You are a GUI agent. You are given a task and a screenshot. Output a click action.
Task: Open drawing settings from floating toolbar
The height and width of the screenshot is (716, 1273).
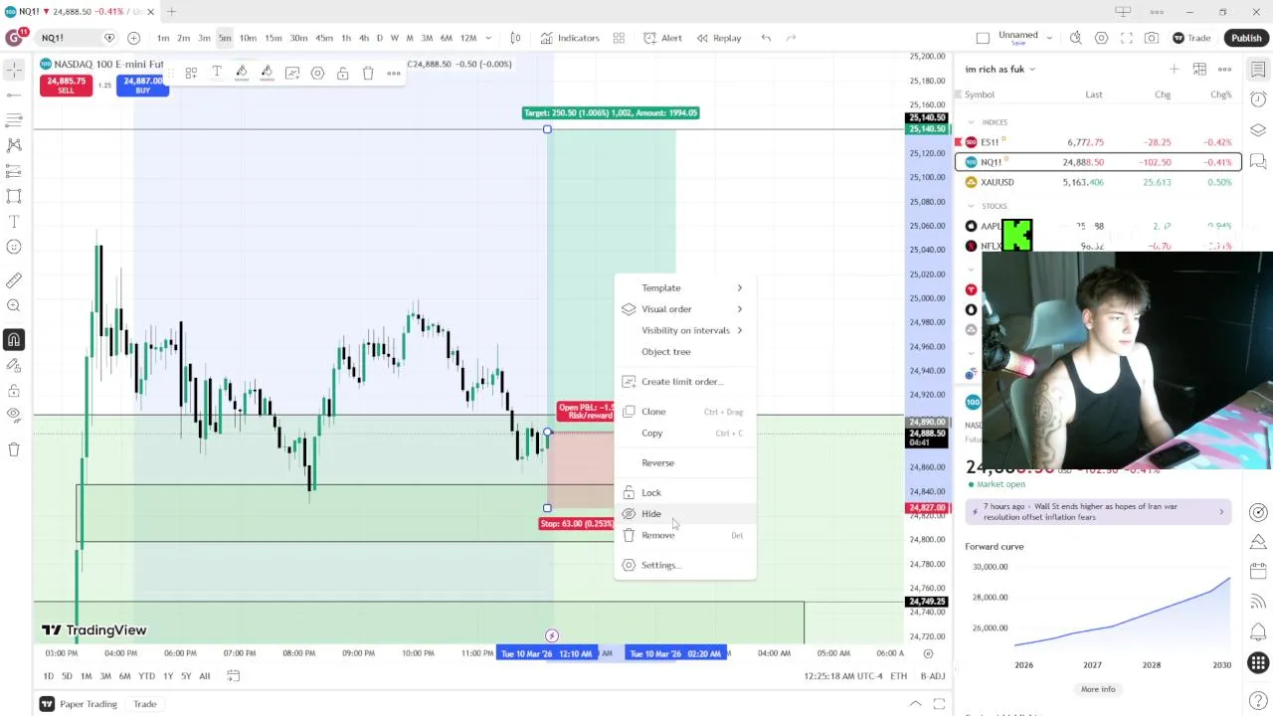(317, 73)
